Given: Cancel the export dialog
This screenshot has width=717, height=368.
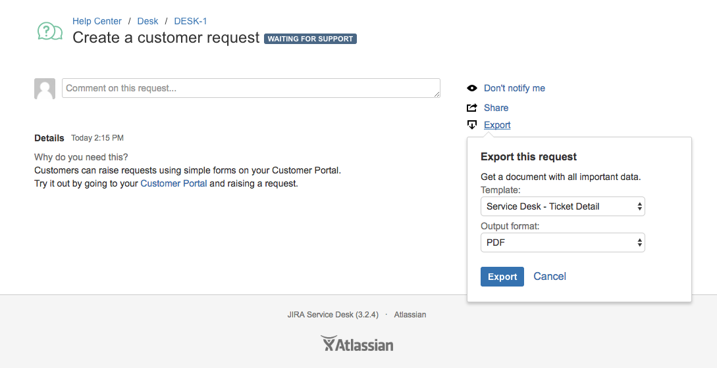Looking at the screenshot, I should click(550, 277).
